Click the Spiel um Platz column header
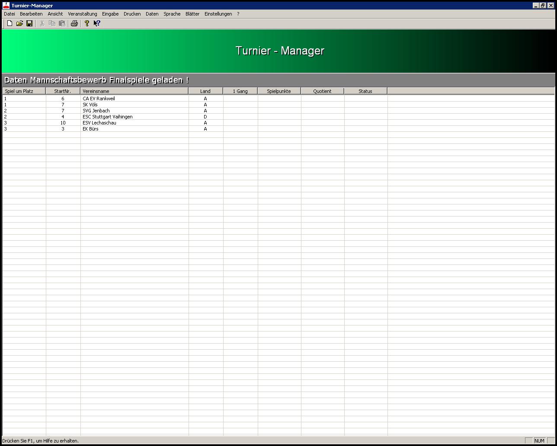557x446 pixels. coord(24,91)
